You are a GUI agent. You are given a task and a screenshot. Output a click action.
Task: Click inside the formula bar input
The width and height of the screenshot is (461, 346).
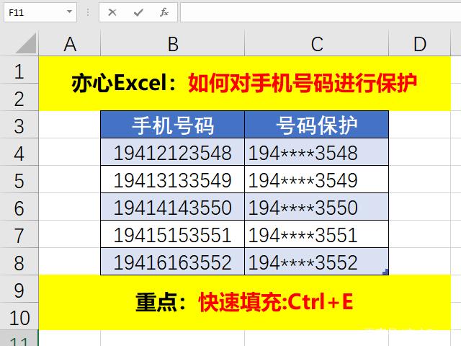(x=317, y=12)
